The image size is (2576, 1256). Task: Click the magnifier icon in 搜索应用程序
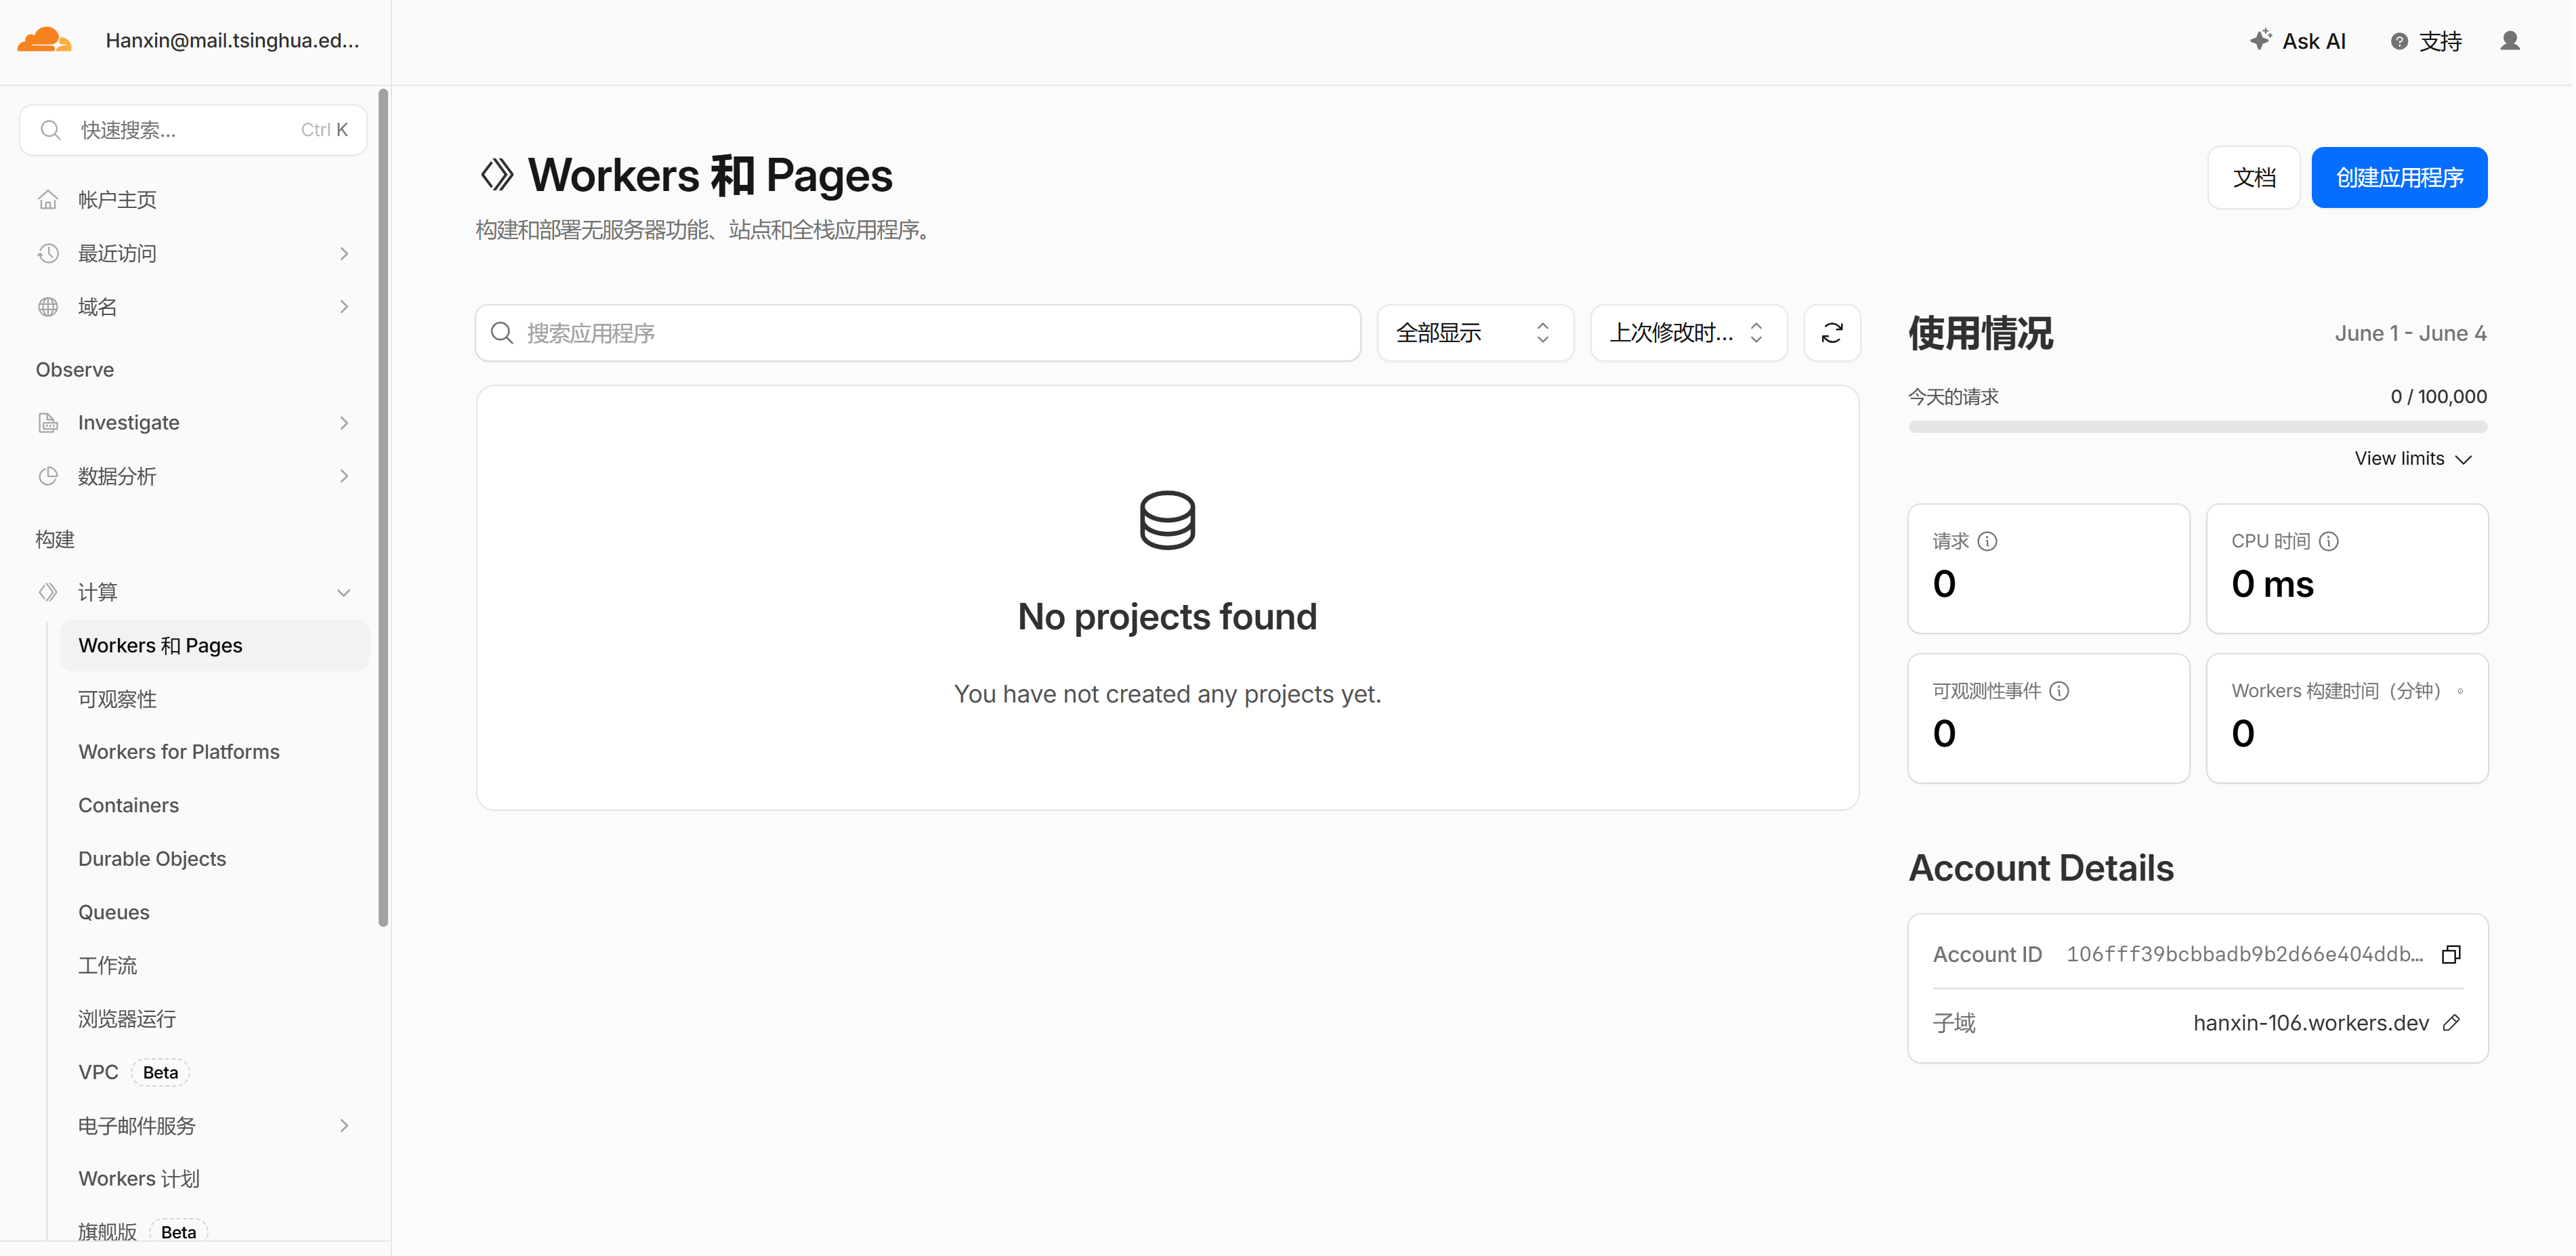502,333
